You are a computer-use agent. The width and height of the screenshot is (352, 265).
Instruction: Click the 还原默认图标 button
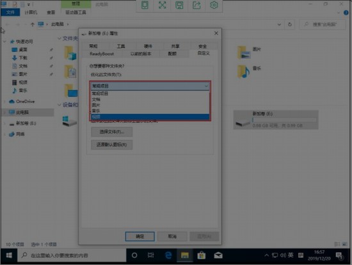pos(111,145)
